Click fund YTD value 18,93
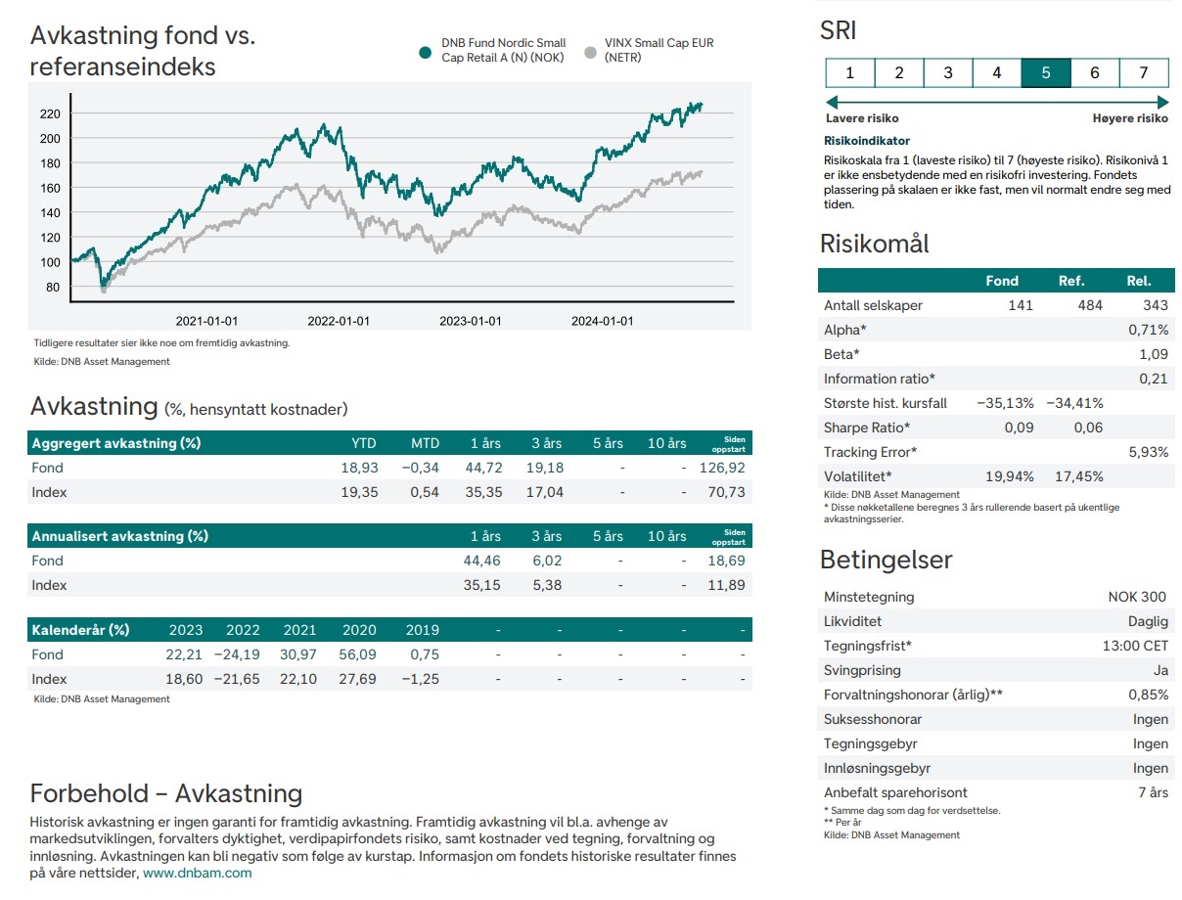This screenshot has width=1182, height=900. coord(359,468)
